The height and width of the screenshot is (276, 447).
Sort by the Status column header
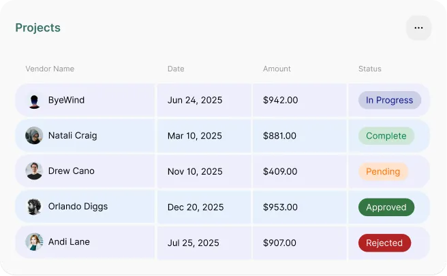(x=370, y=69)
